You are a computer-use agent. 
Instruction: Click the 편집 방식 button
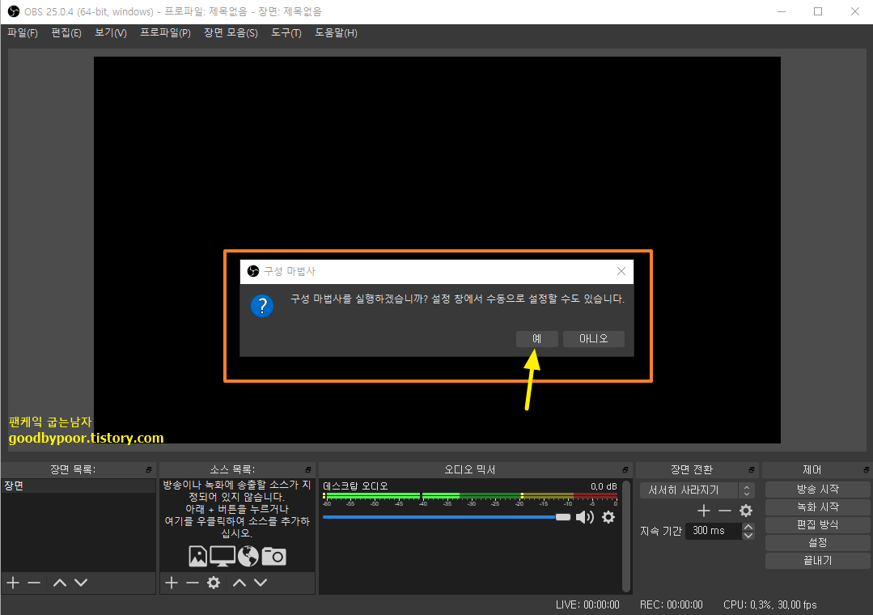point(817,524)
